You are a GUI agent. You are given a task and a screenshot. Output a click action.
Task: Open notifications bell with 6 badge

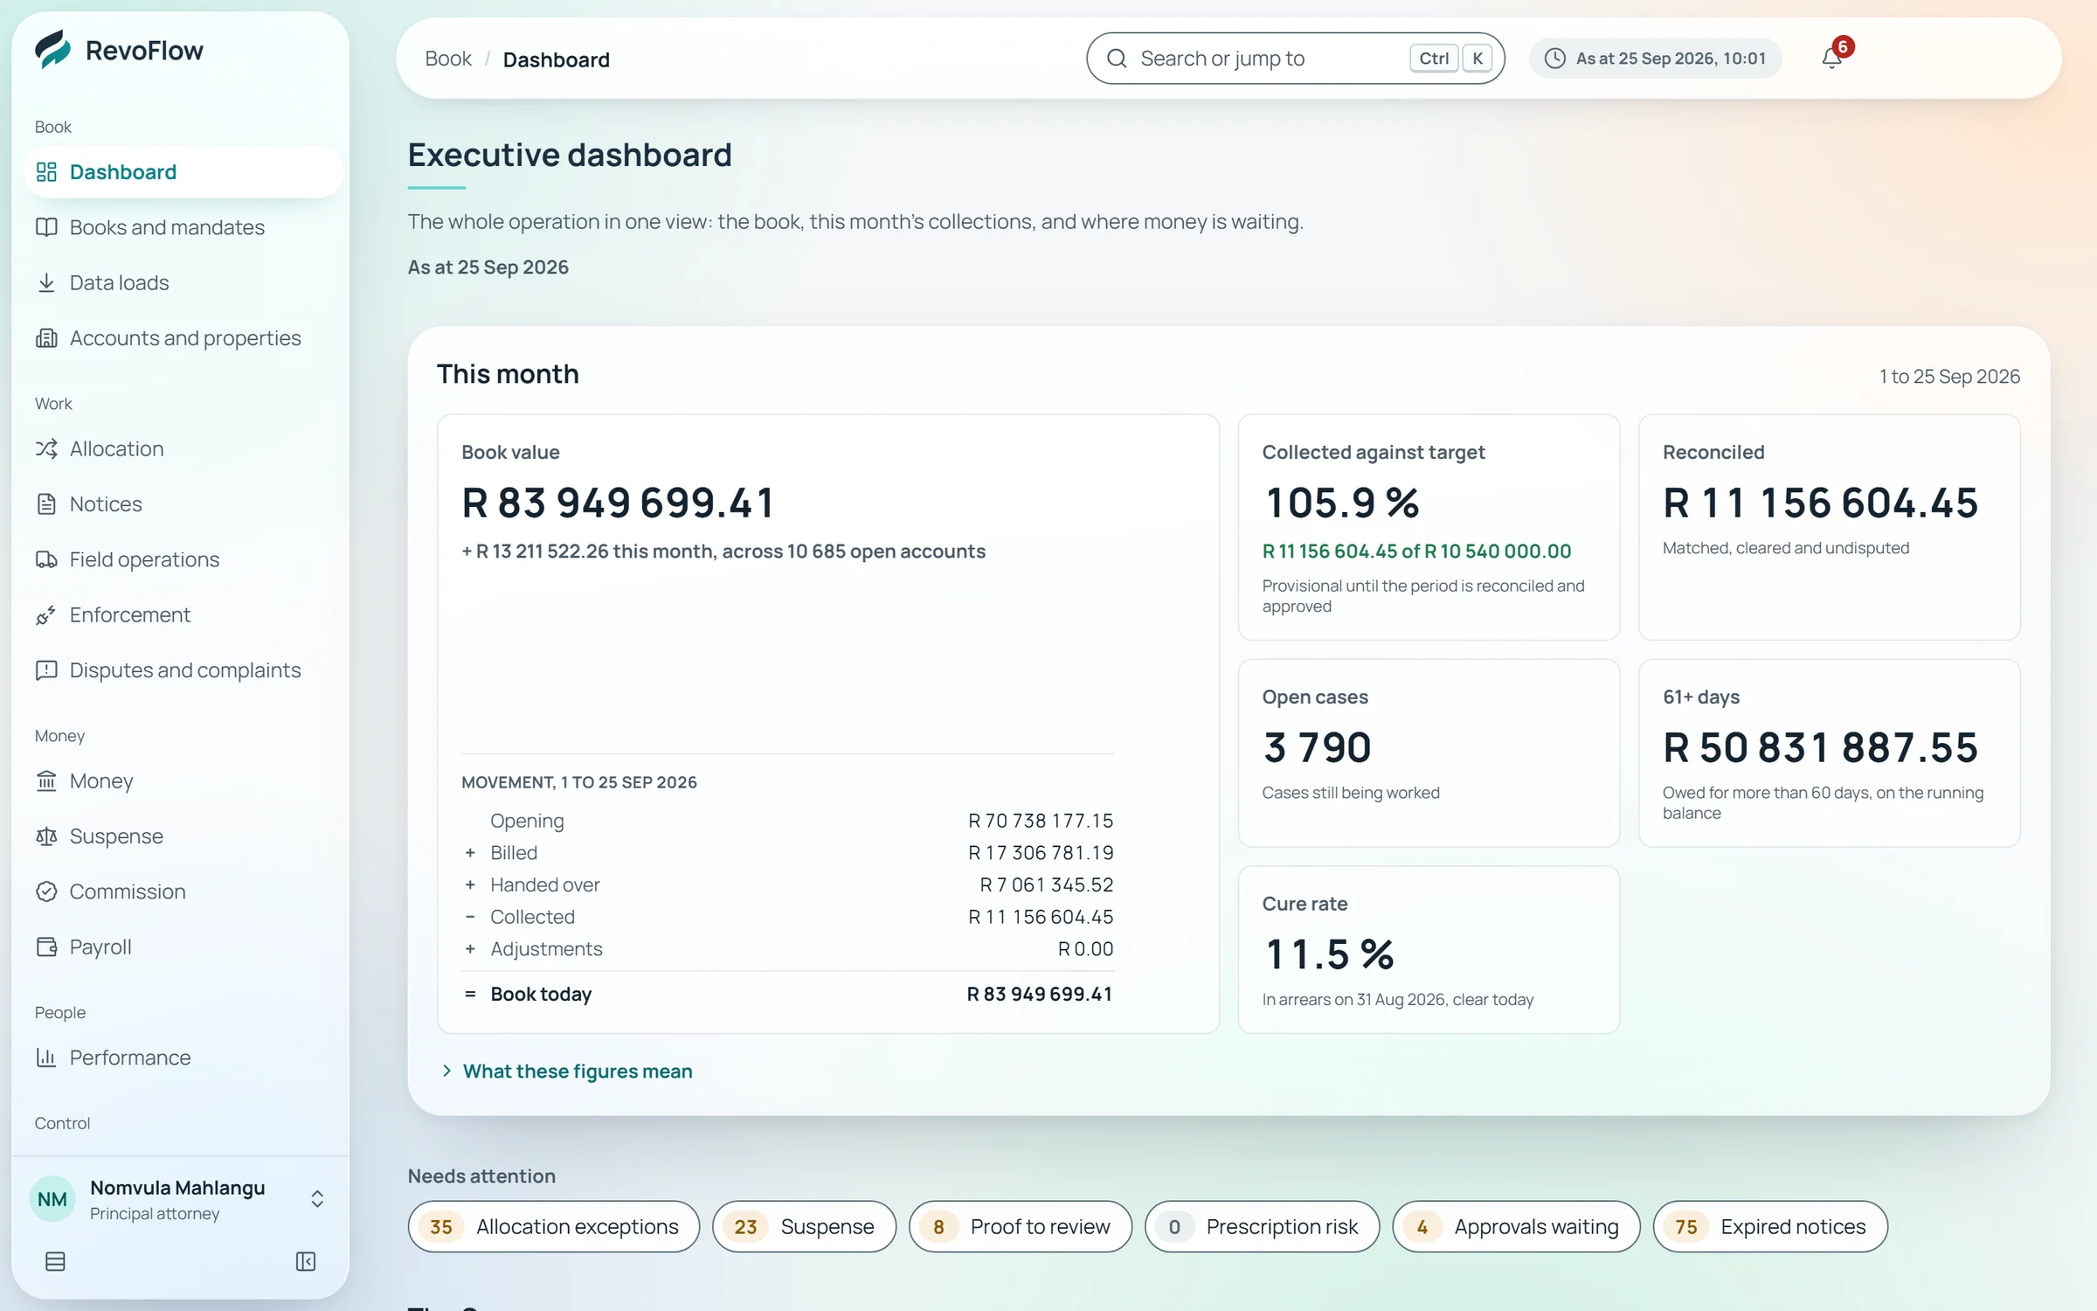pos(1832,58)
